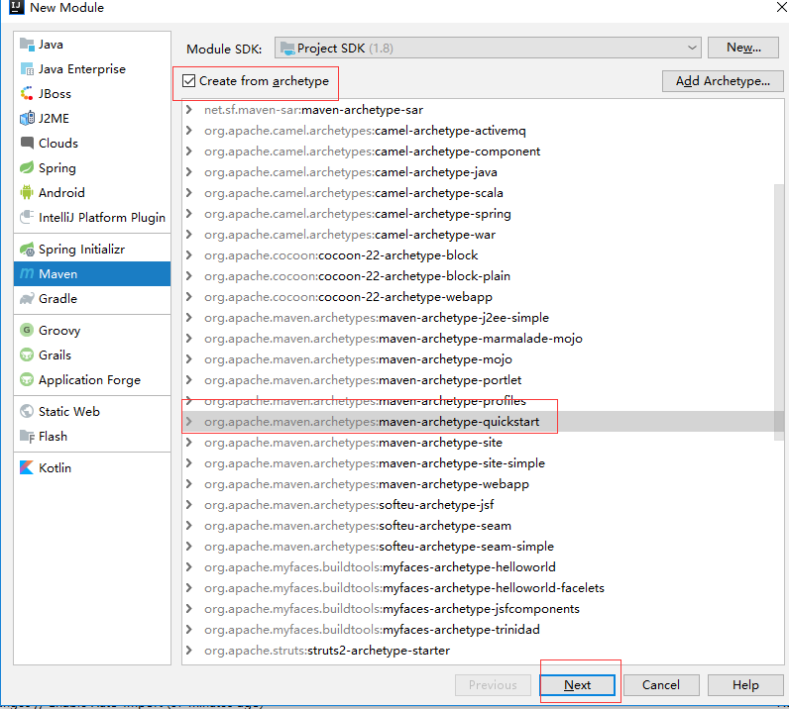Click the Android robot icon
Screen dimensions: 789x709
coord(27,192)
